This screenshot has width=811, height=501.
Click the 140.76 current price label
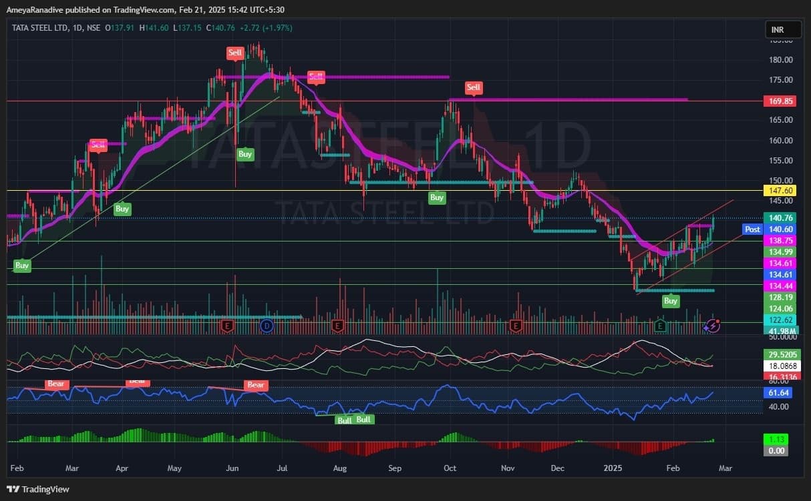pyautogui.click(x=776, y=217)
